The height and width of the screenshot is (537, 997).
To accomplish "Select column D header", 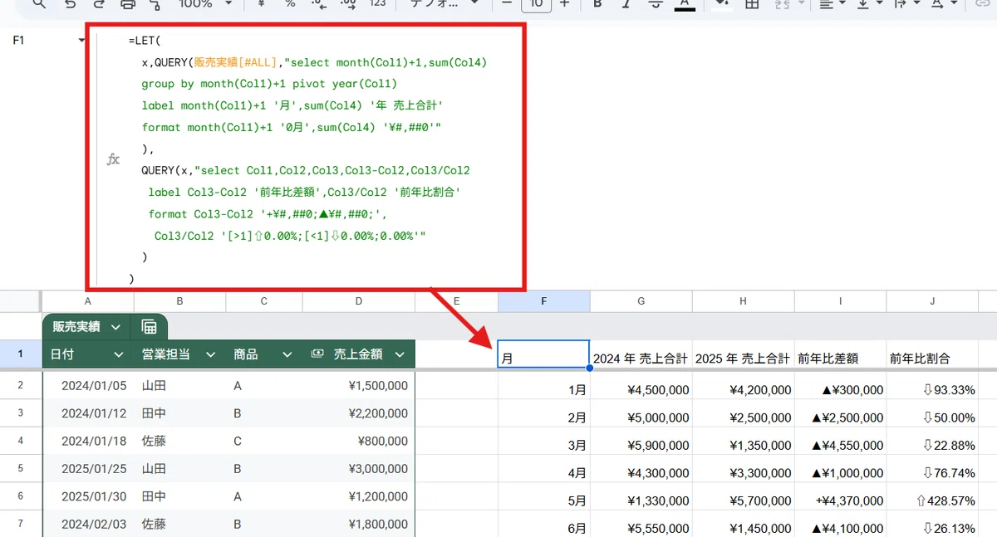I will click(x=359, y=301).
